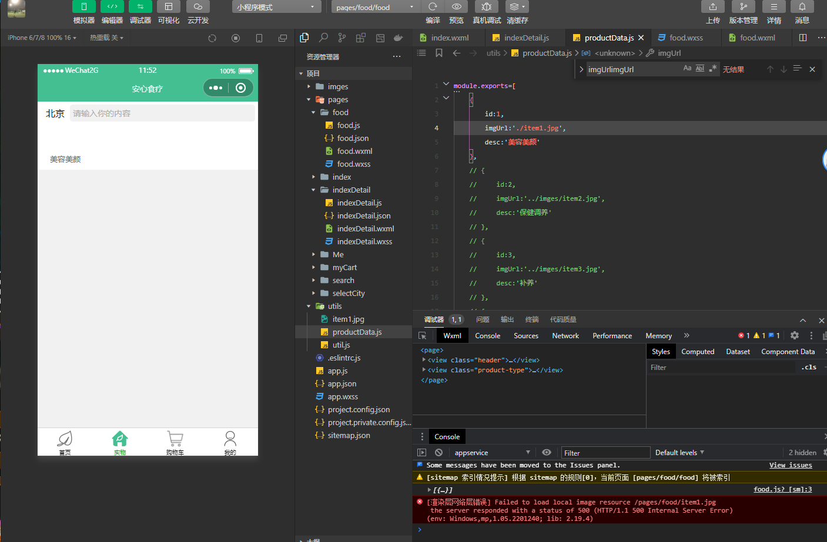Click the bookmark icon in the breadcrumb bar

pyautogui.click(x=439, y=53)
